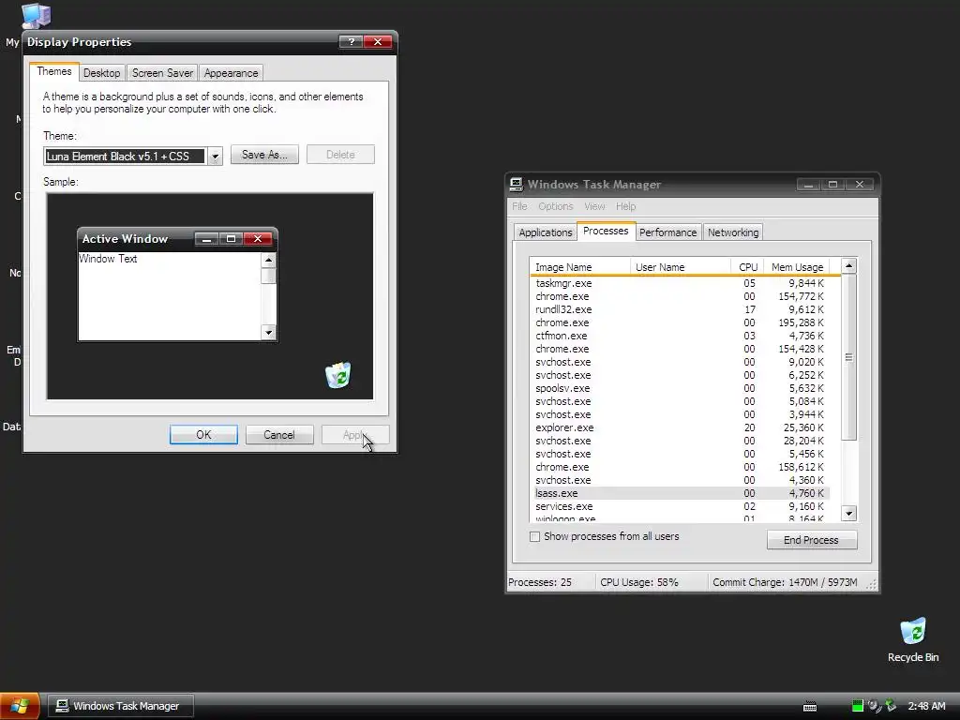Open the Networking tab in Task Manager
This screenshot has height=720, width=960.
pyautogui.click(x=733, y=232)
